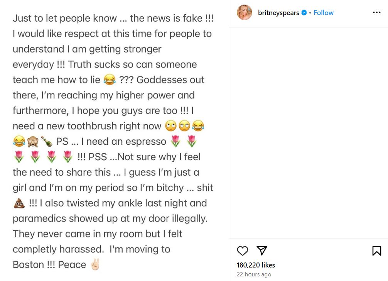
Task: Open the britneyspears profile username link
Action: tap(278, 13)
